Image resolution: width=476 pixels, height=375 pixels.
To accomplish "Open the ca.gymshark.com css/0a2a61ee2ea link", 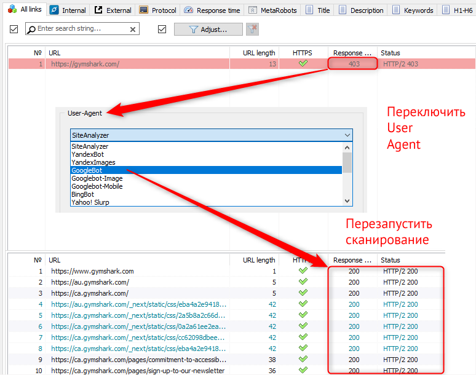I will [138, 326].
